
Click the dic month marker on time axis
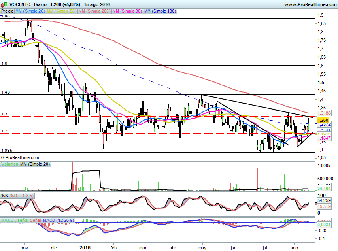coord(54,248)
